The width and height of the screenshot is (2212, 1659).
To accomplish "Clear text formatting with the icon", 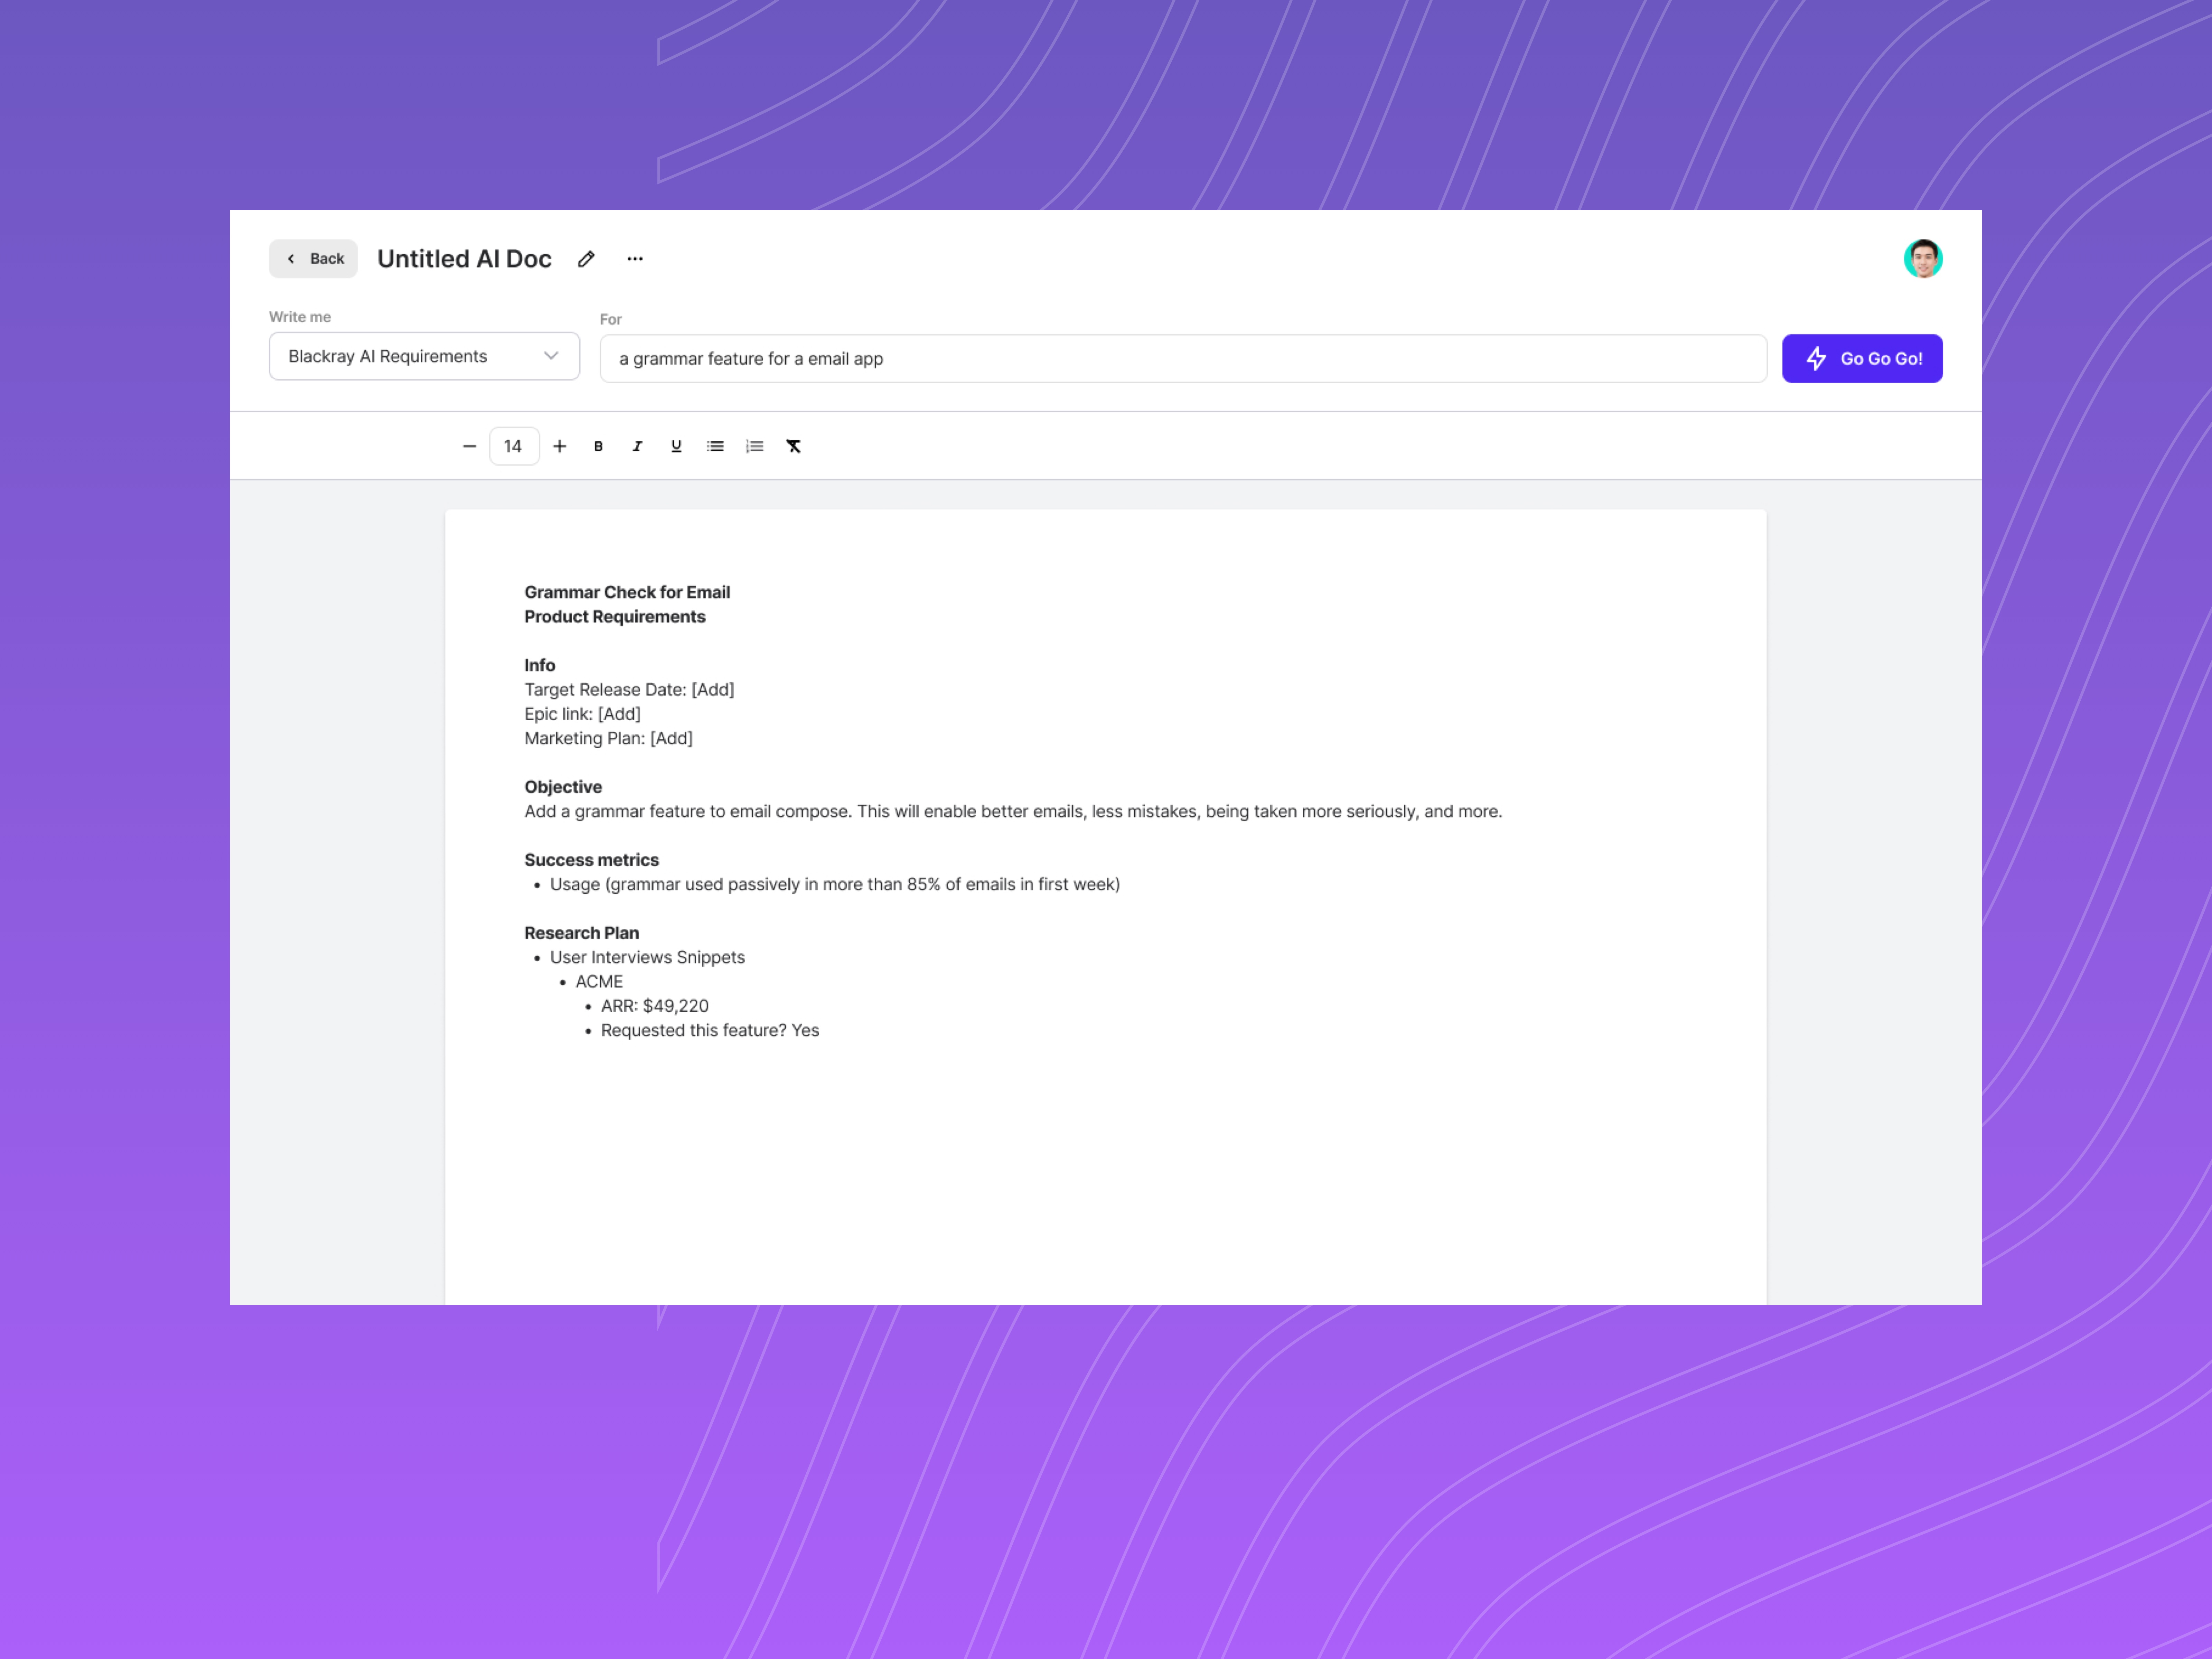I will [793, 446].
